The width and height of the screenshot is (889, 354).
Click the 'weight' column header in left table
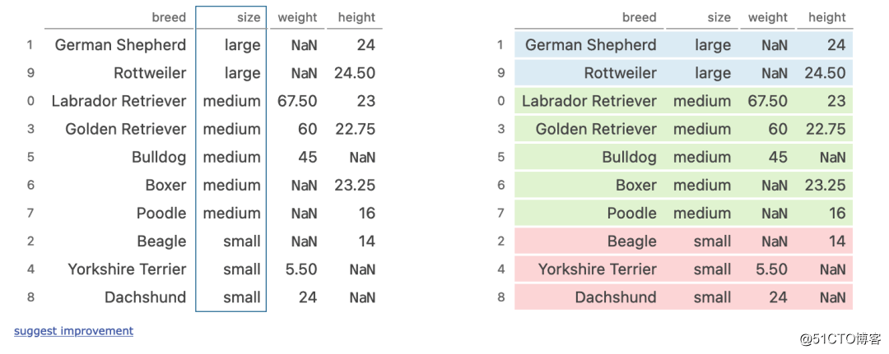[x=297, y=17]
